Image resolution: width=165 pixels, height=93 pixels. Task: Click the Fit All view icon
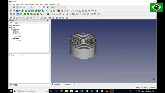(x=11, y=11)
